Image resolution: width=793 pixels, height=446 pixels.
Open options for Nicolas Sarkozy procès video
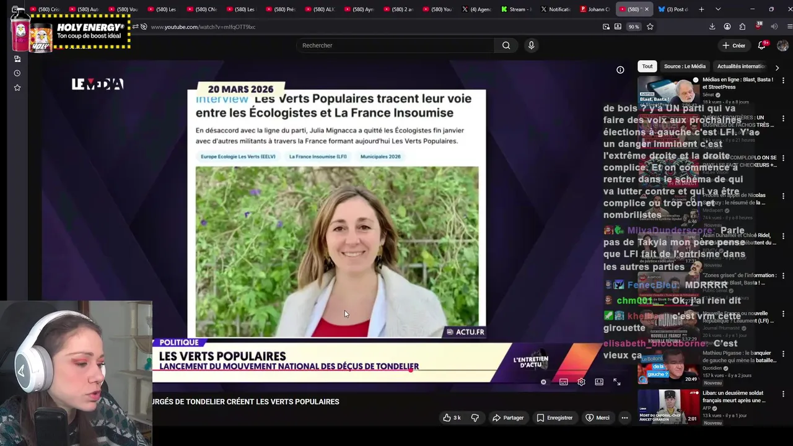click(783, 196)
